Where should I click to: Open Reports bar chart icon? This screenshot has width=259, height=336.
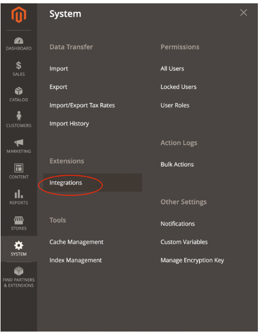pos(19,194)
